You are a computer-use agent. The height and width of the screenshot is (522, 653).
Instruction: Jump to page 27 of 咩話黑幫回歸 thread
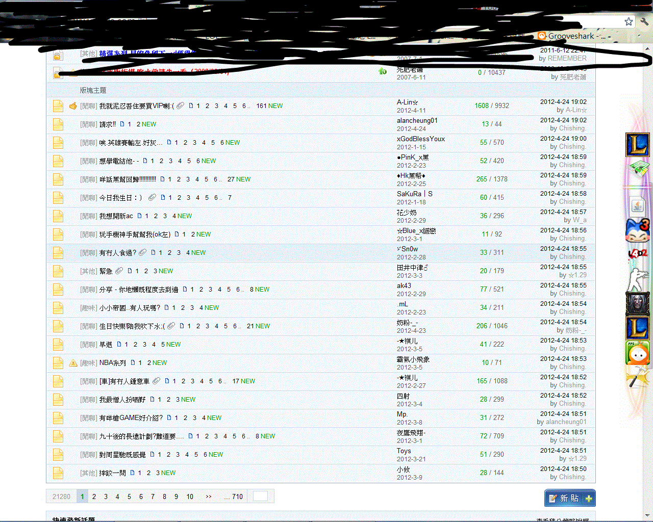[x=231, y=179]
